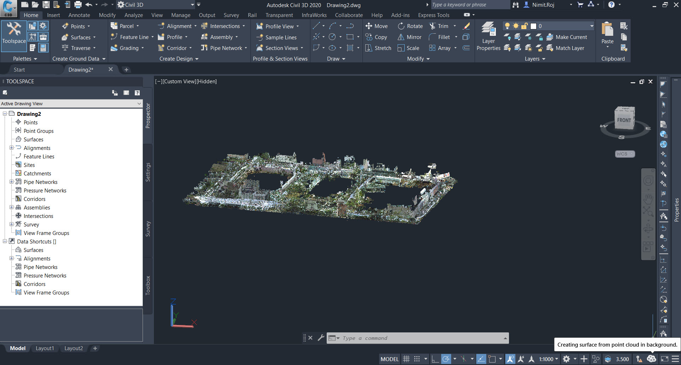This screenshot has width=681, height=365.
Task: Enable grid display in status bar
Action: click(406, 359)
